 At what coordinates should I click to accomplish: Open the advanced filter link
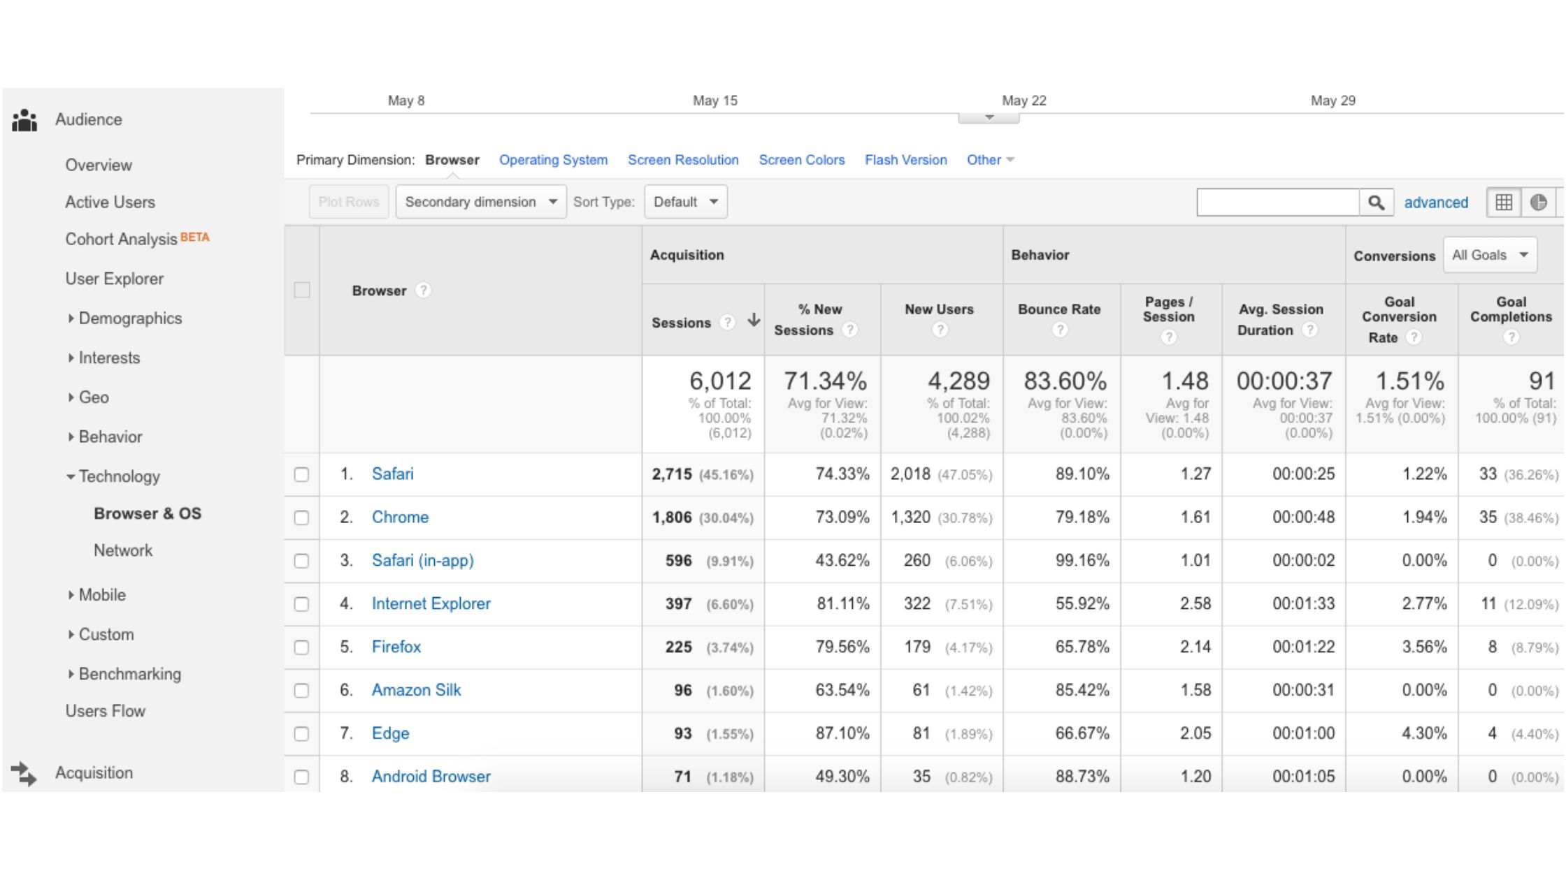[1436, 203]
